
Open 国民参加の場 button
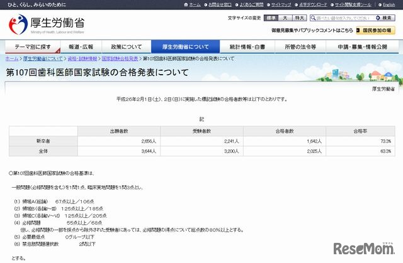(x=375, y=31)
